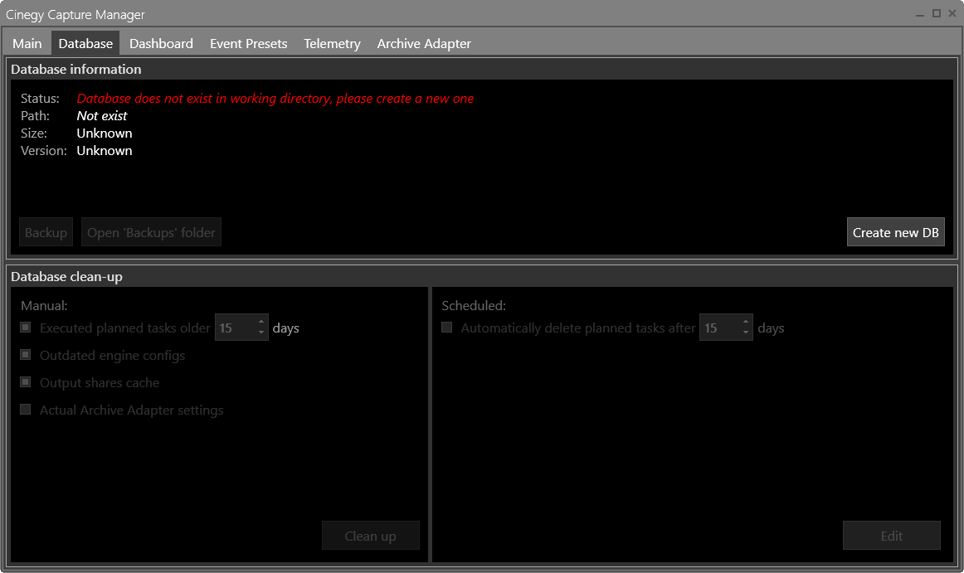This screenshot has width=964, height=573.
Task: Increase the manual clean-up days value
Action: pos(261,322)
